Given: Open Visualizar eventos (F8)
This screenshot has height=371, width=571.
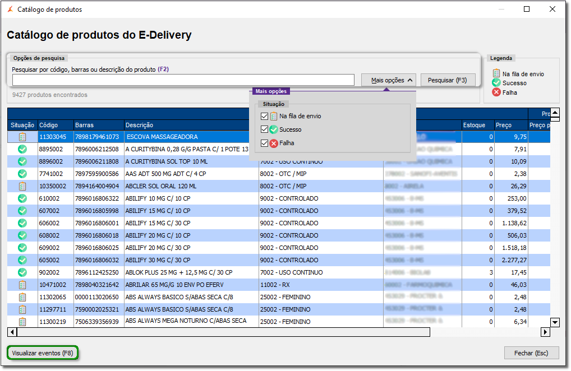Looking at the screenshot, I should coord(43,353).
